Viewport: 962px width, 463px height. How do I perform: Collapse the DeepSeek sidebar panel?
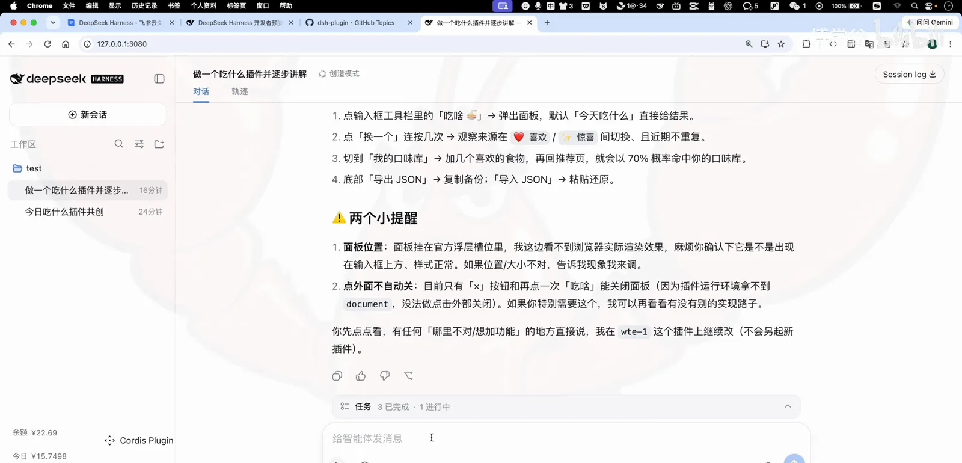point(159,79)
